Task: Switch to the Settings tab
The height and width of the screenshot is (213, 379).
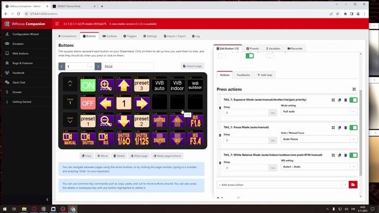Action: pyautogui.click(x=150, y=36)
